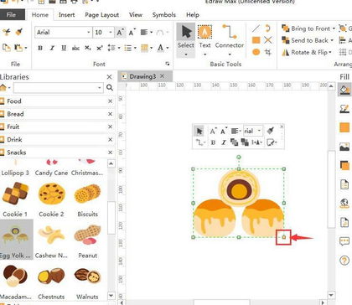Activate the Select pointer tool

point(186,37)
